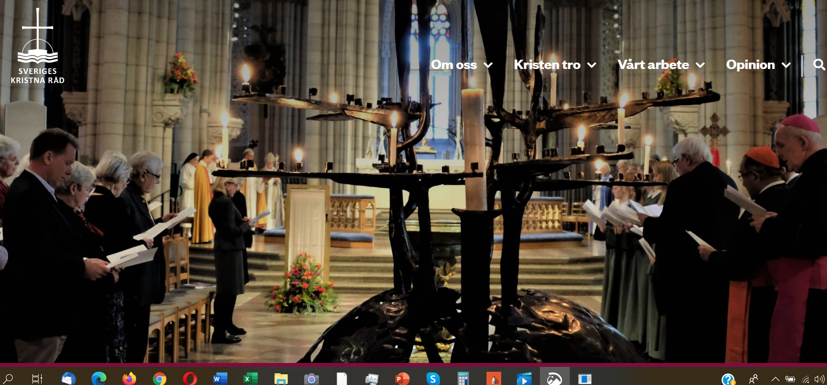Image resolution: width=827 pixels, height=385 pixels.
Task: Expand the chevron next to Opinion
Action: (x=786, y=65)
